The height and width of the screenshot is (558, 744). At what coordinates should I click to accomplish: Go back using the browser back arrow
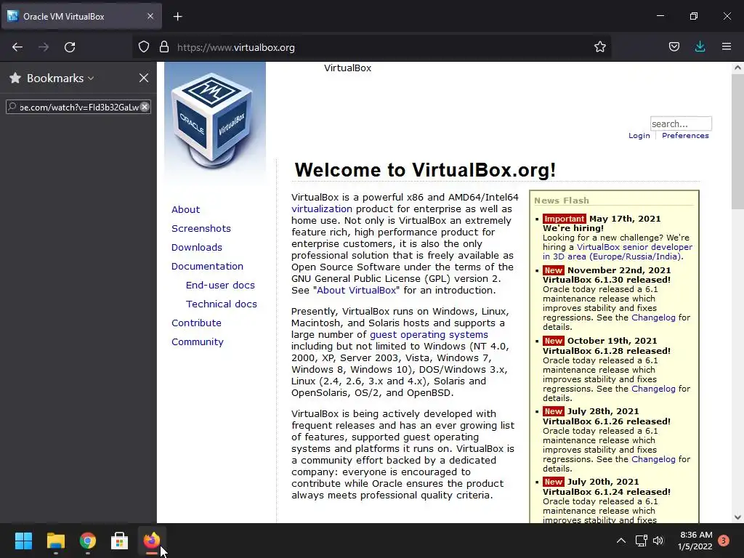tap(17, 47)
